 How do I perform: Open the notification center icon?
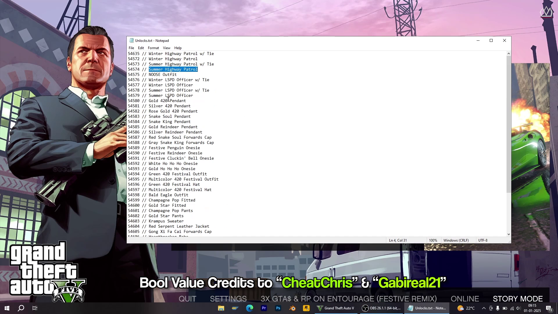tap(549, 308)
